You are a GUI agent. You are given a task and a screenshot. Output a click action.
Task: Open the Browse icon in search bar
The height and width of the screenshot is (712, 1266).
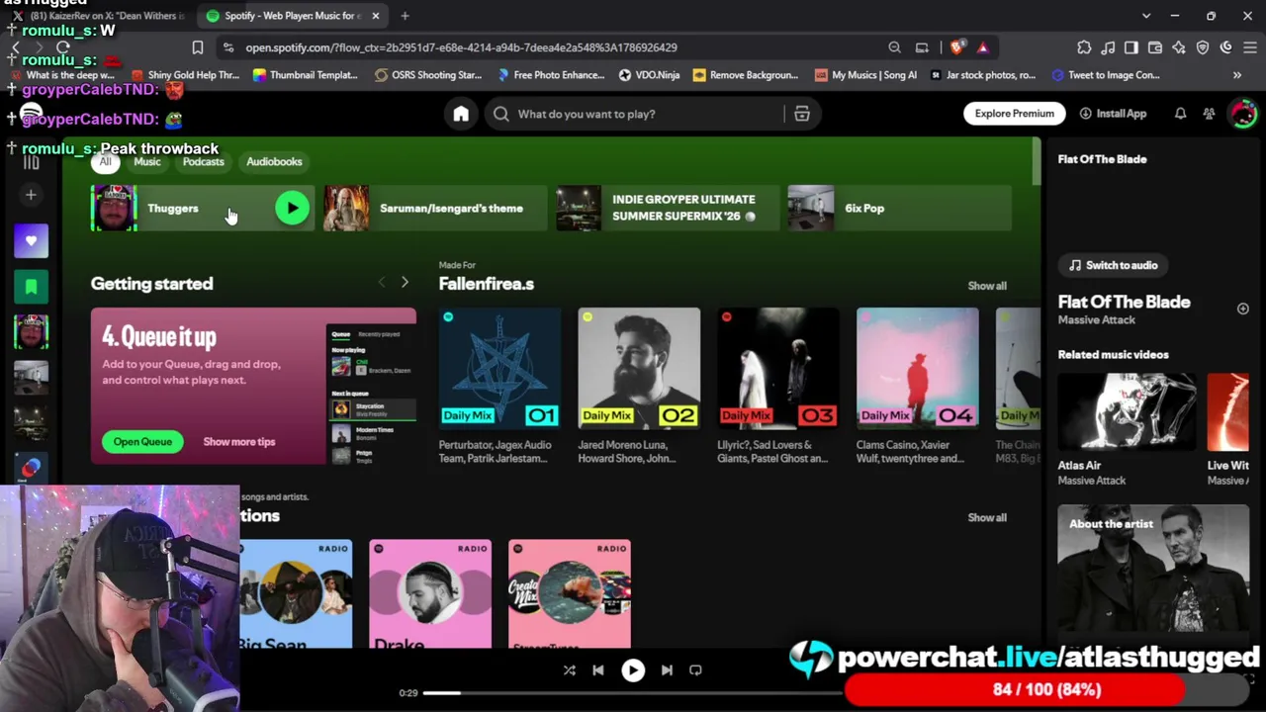tap(802, 114)
